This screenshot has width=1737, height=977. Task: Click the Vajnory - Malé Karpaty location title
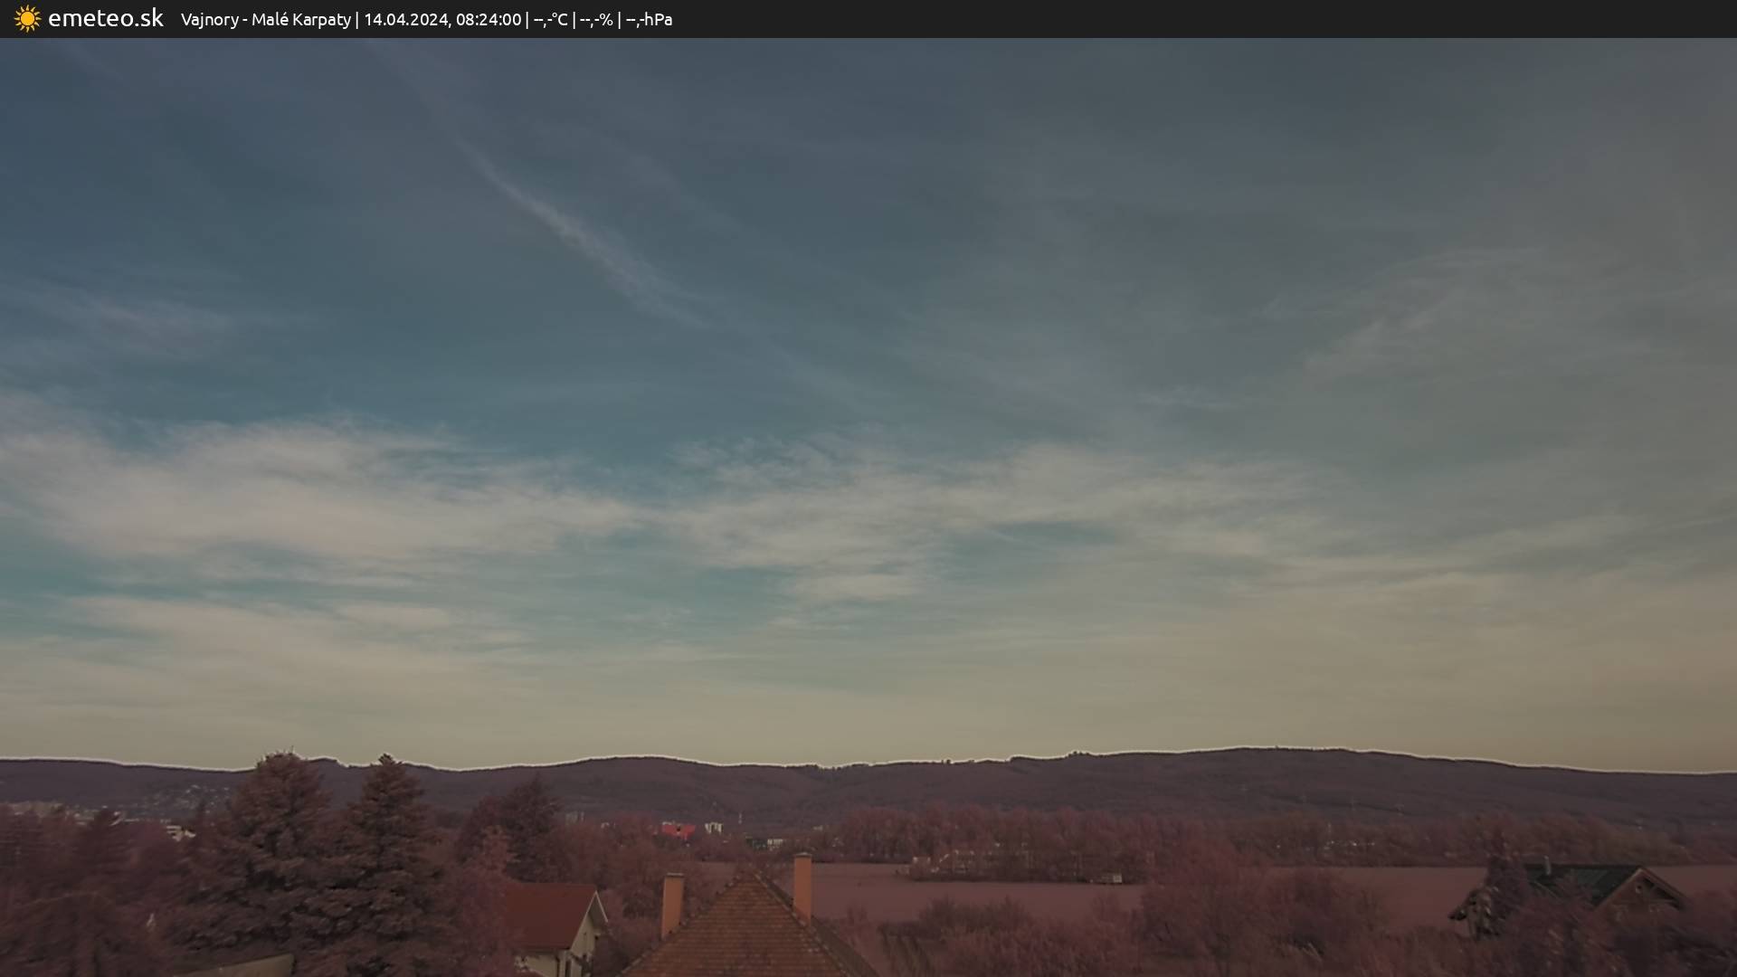[265, 20]
